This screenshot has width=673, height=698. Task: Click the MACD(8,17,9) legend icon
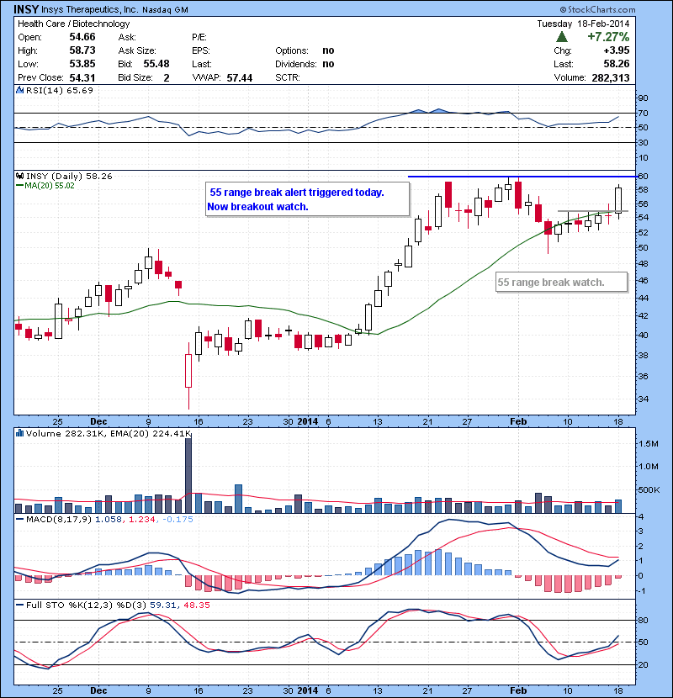(20, 521)
